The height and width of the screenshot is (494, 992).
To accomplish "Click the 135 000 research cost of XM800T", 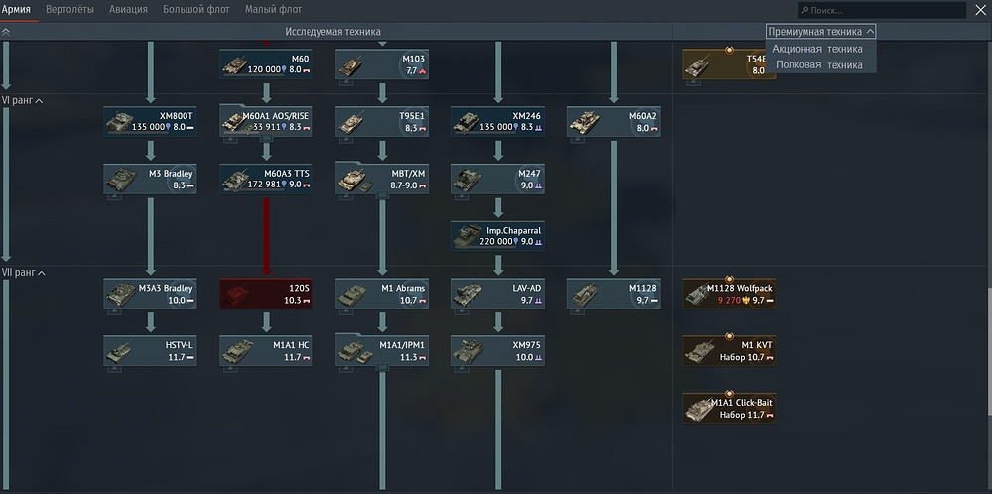I will pos(149,127).
